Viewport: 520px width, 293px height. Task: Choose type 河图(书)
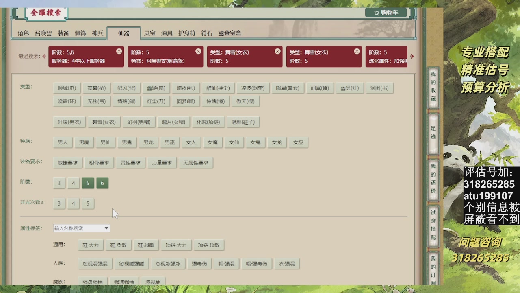click(379, 88)
